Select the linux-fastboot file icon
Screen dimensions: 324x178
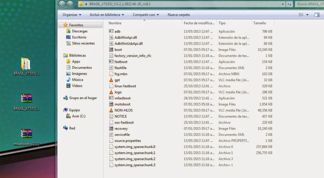pos(111,86)
